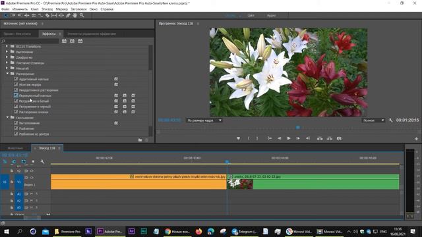Open Program Monitor settings wrench

click(390, 120)
